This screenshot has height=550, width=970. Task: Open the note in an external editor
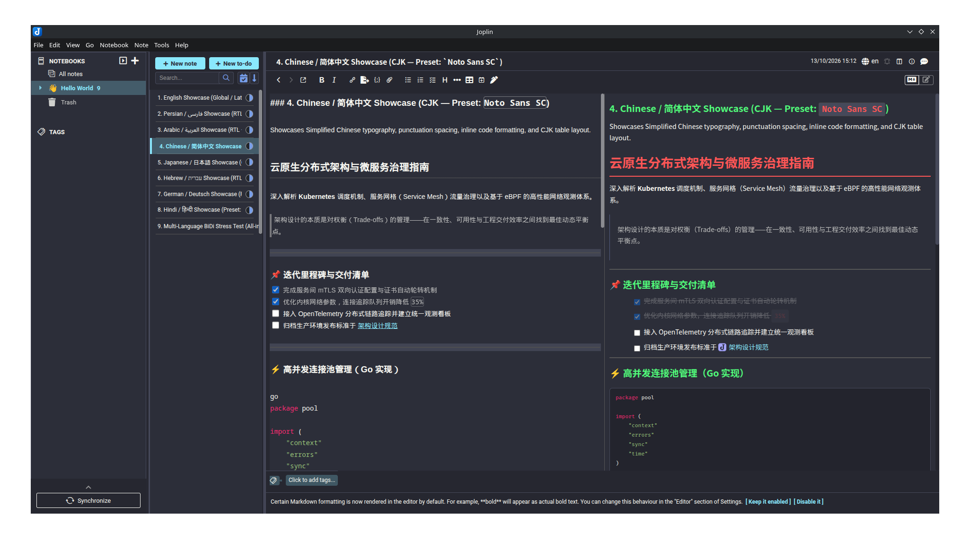tap(303, 80)
